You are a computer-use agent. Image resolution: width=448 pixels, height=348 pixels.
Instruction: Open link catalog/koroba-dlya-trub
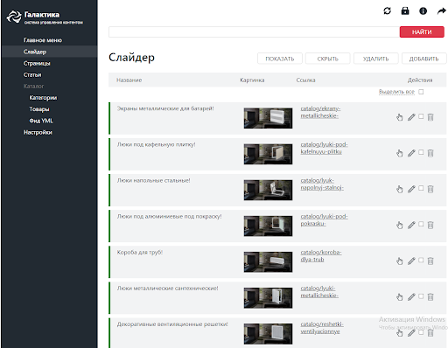pos(321,256)
